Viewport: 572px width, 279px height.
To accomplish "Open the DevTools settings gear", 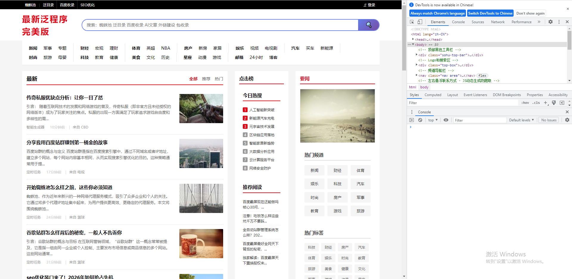I will click(551, 22).
